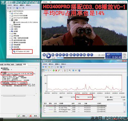Click the pencil Highlight icon in monitor toolbar
Viewport: 128px width, 121px height.
tap(59, 70)
